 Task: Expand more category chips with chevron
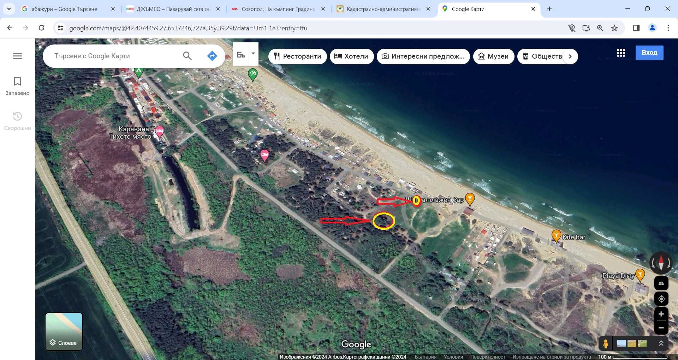pos(570,56)
